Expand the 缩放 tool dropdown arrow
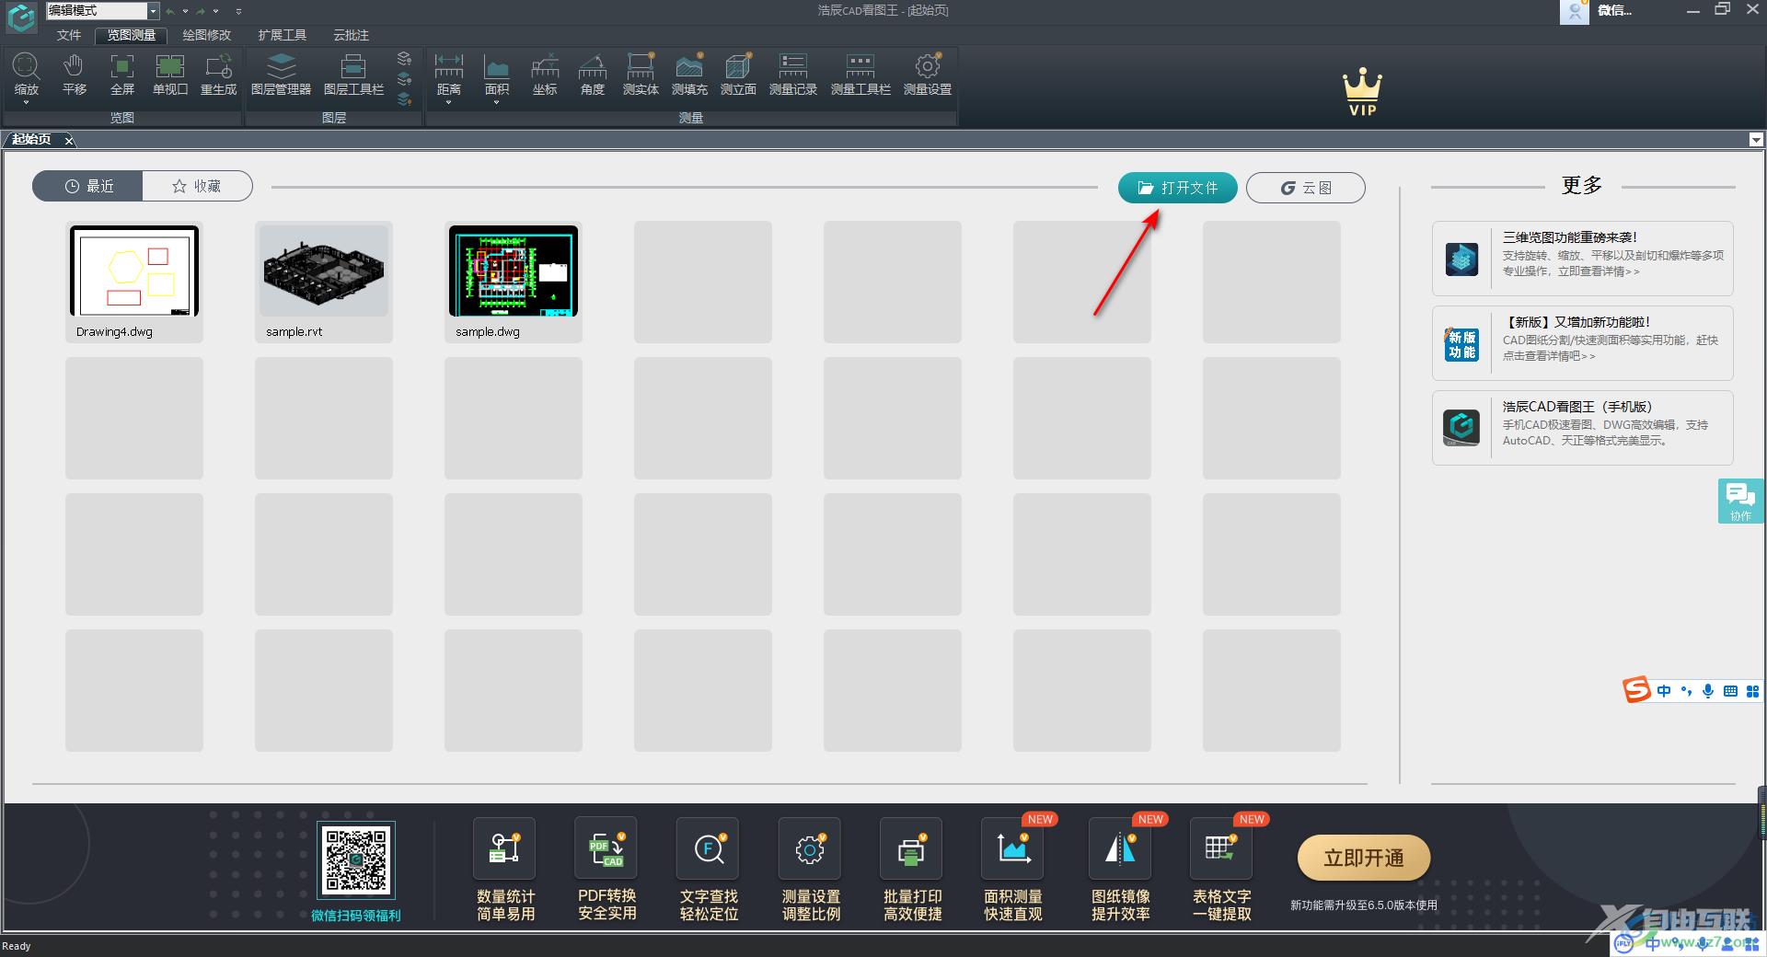This screenshot has height=957, width=1767. 26,102
